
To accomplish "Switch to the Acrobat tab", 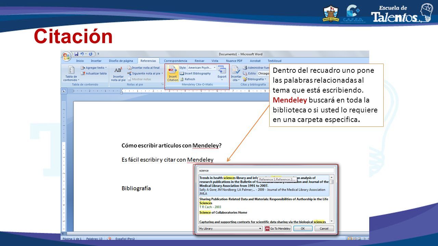I will click(255, 61).
